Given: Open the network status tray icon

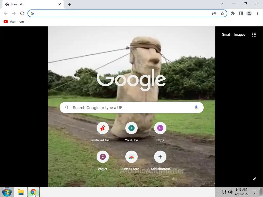Looking at the screenshot, I should (224, 192).
